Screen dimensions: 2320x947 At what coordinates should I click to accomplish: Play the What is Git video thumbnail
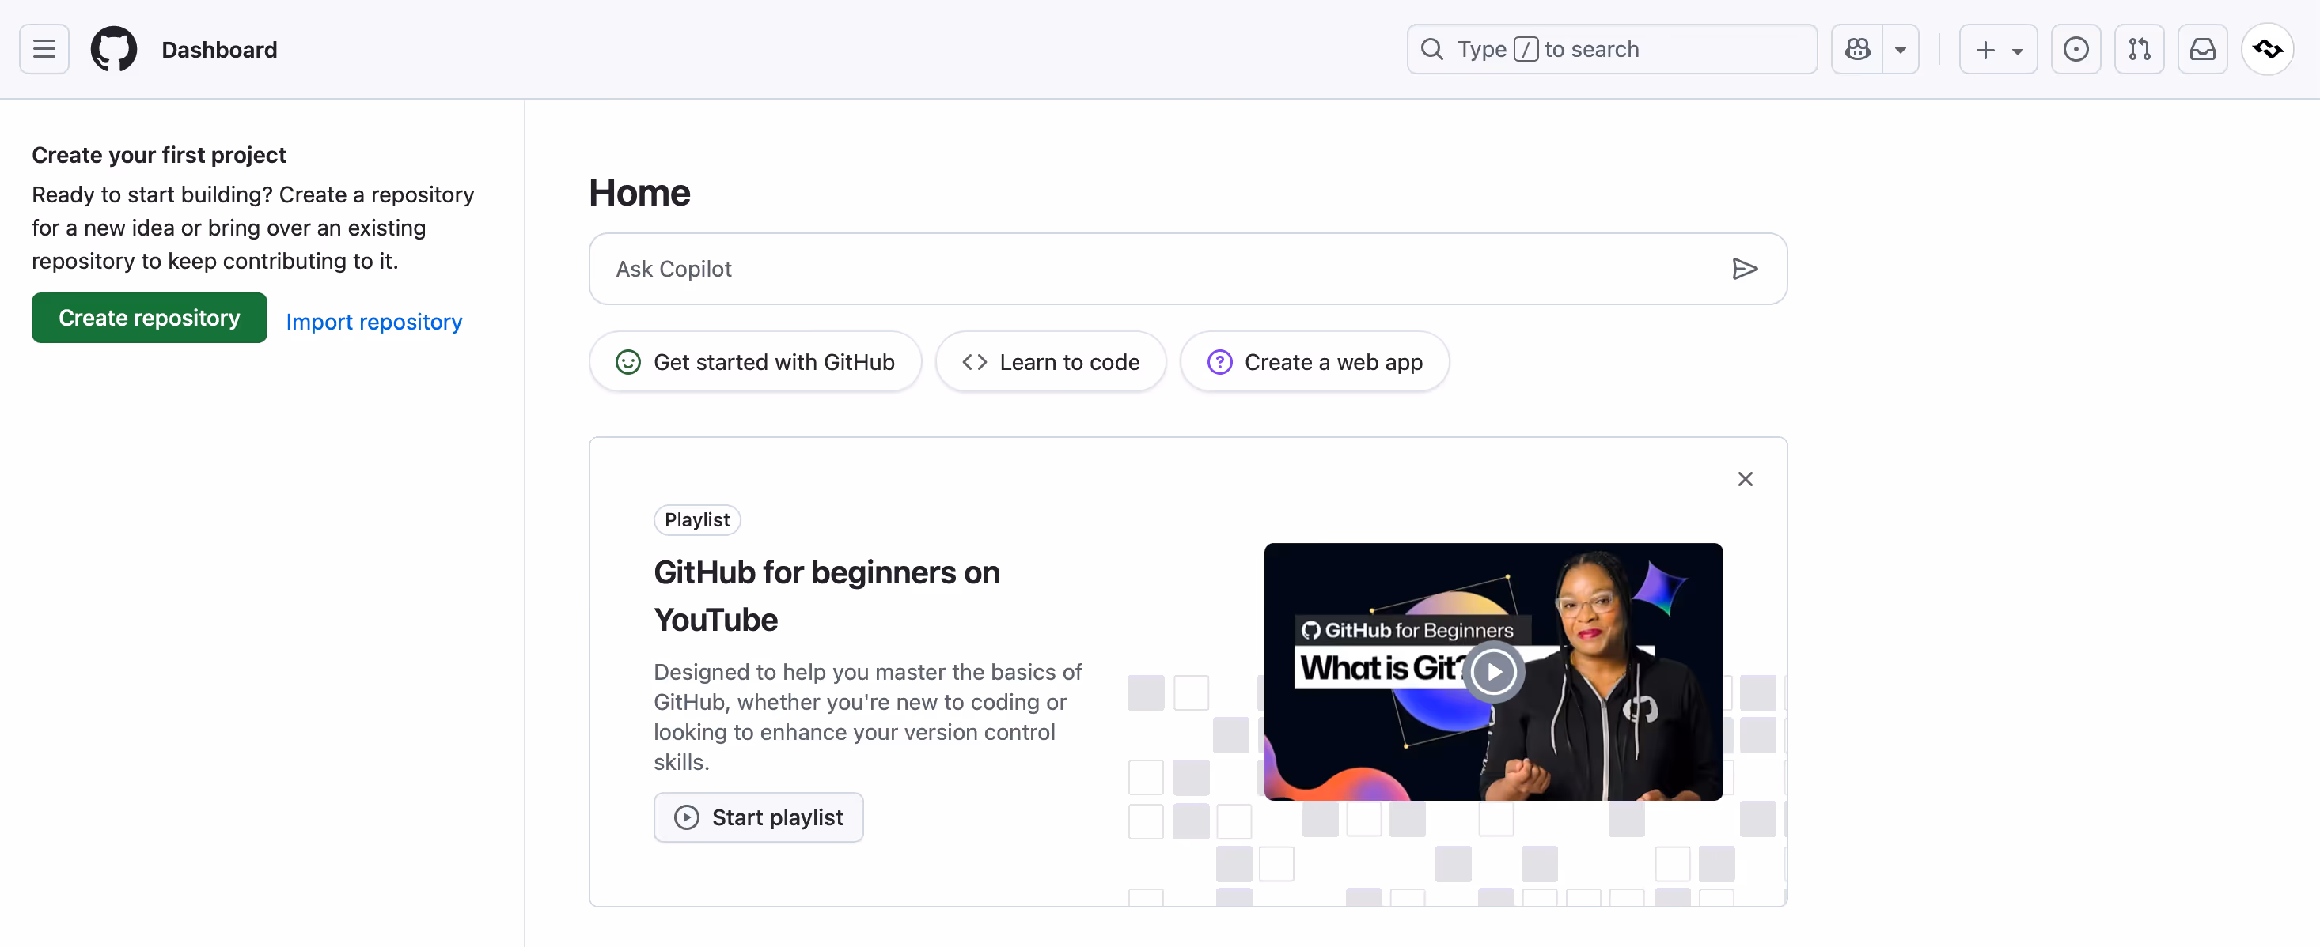pyautogui.click(x=1493, y=672)
